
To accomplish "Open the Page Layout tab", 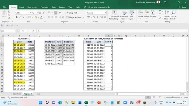I will click(32, 7).
